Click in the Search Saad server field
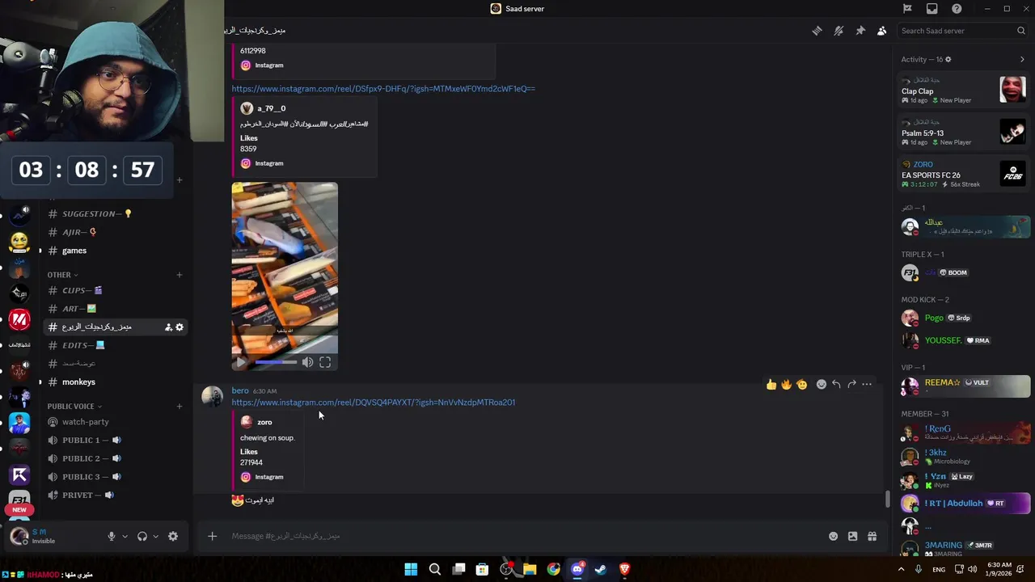1035x582 pixels. point(963,31)
